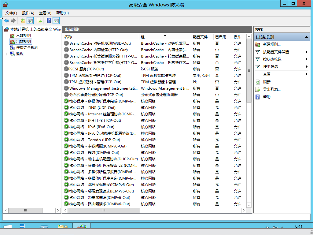Click the enabled check icon of 核心网络 - 邻居发现播发 rule

pyautogui.click(x=66, y=185)
